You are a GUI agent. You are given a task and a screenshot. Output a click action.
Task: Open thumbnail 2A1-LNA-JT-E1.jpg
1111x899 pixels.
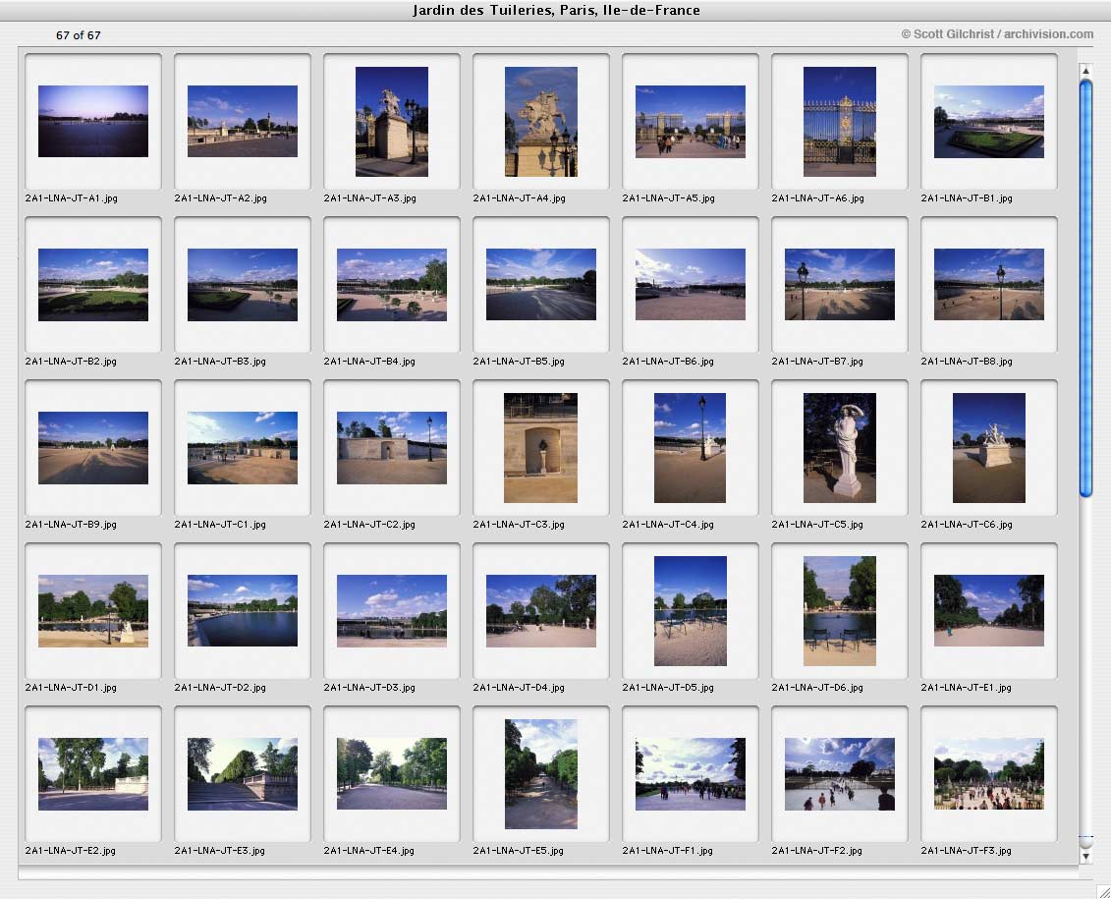click(x=989, y=611)
